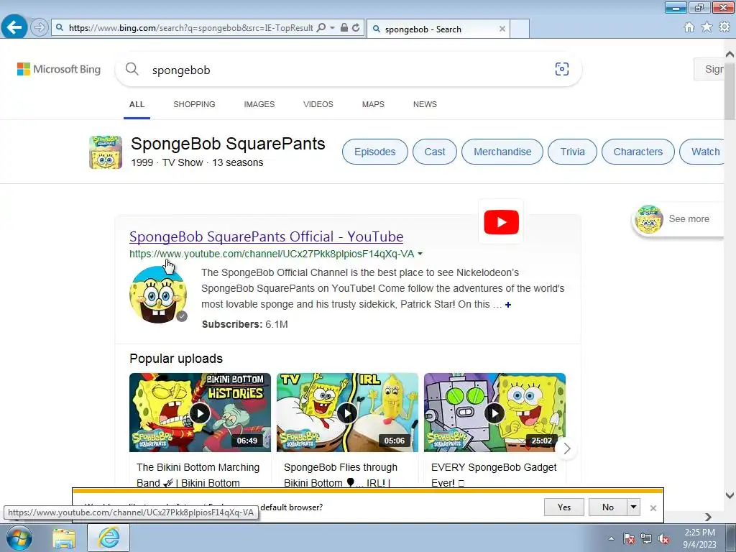Click the browser address bar URL field
The image size is (736, 552).
(x=190, y=28)
